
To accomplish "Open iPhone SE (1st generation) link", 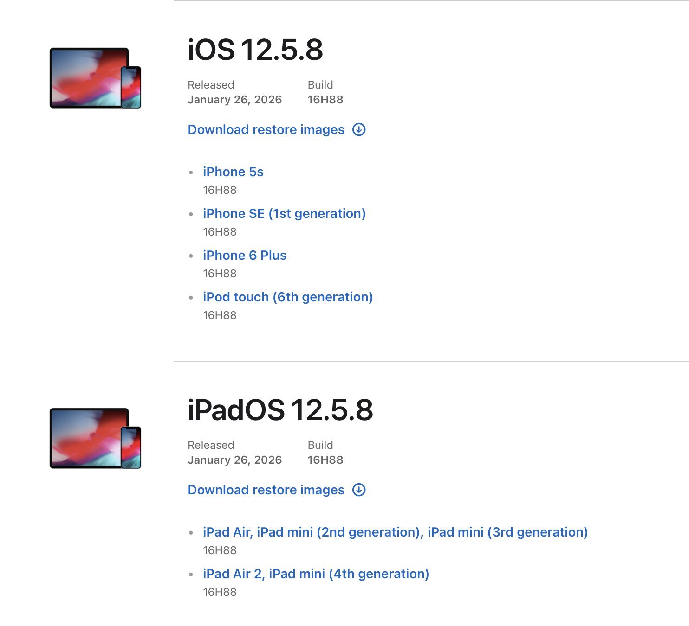I will tap(284, 214).
